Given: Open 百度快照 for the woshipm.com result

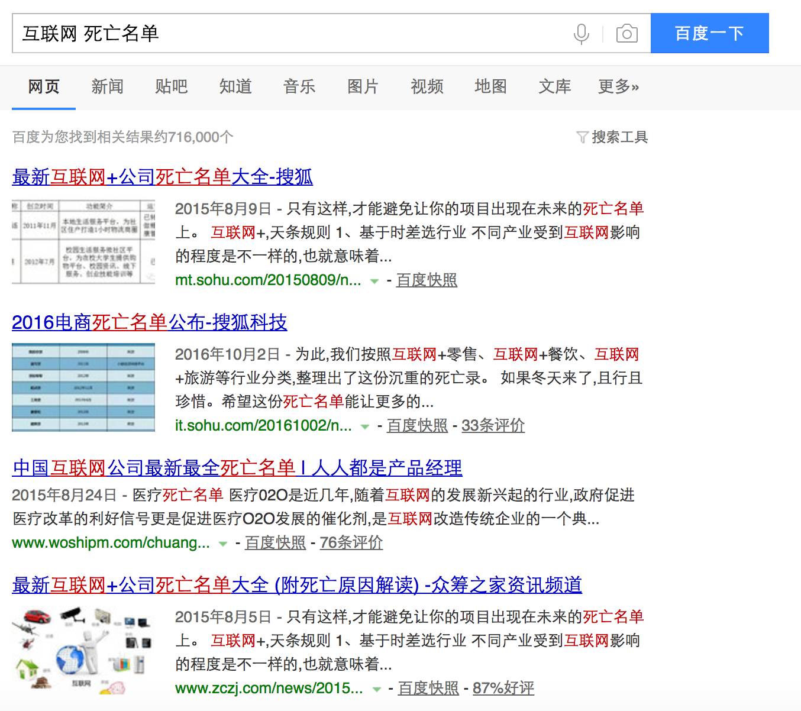Looking at the screenshot, I should click(x=275, y=542).
